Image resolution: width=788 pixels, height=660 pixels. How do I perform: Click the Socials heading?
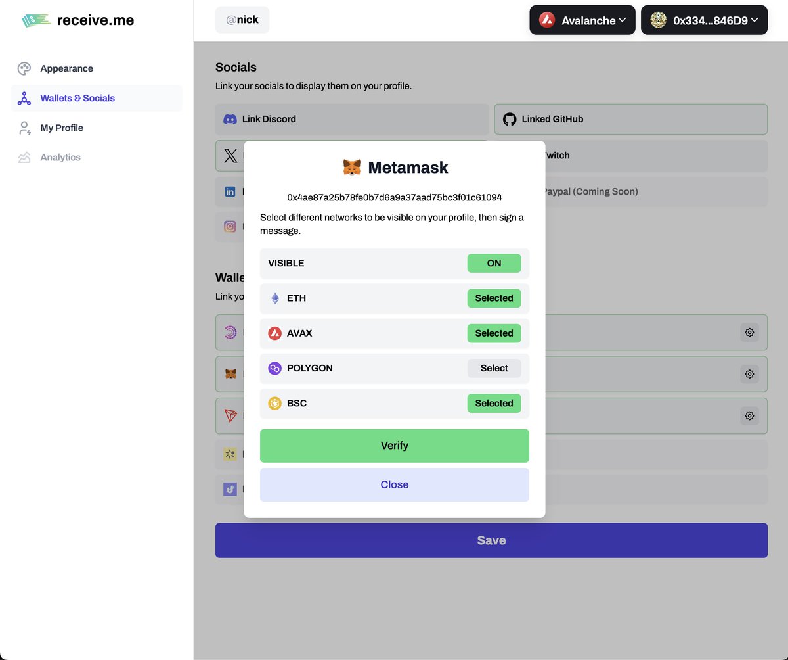point(236,67)
